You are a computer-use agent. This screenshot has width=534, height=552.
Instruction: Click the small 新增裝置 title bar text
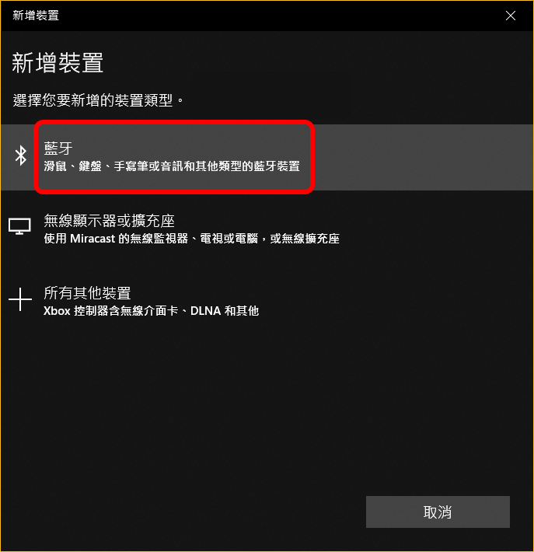36,16
